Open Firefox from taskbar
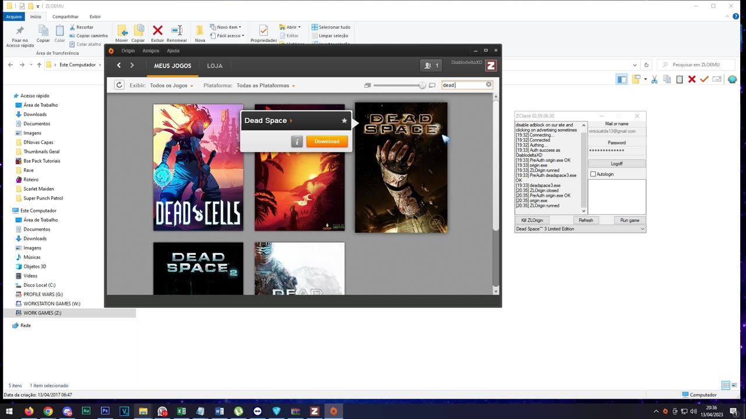 tap(29, 411)
